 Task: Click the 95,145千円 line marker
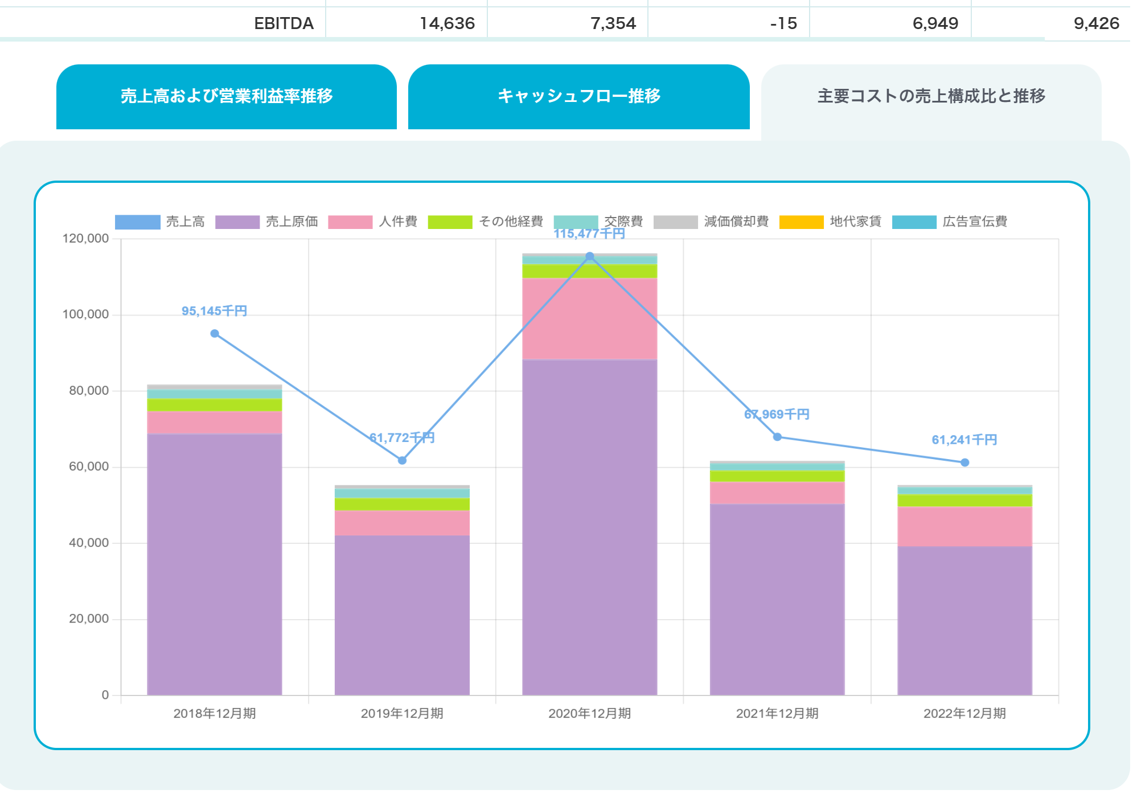[x=214, y=332]
